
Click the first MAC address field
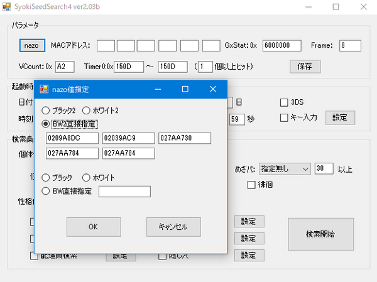[x=106, y=46]
